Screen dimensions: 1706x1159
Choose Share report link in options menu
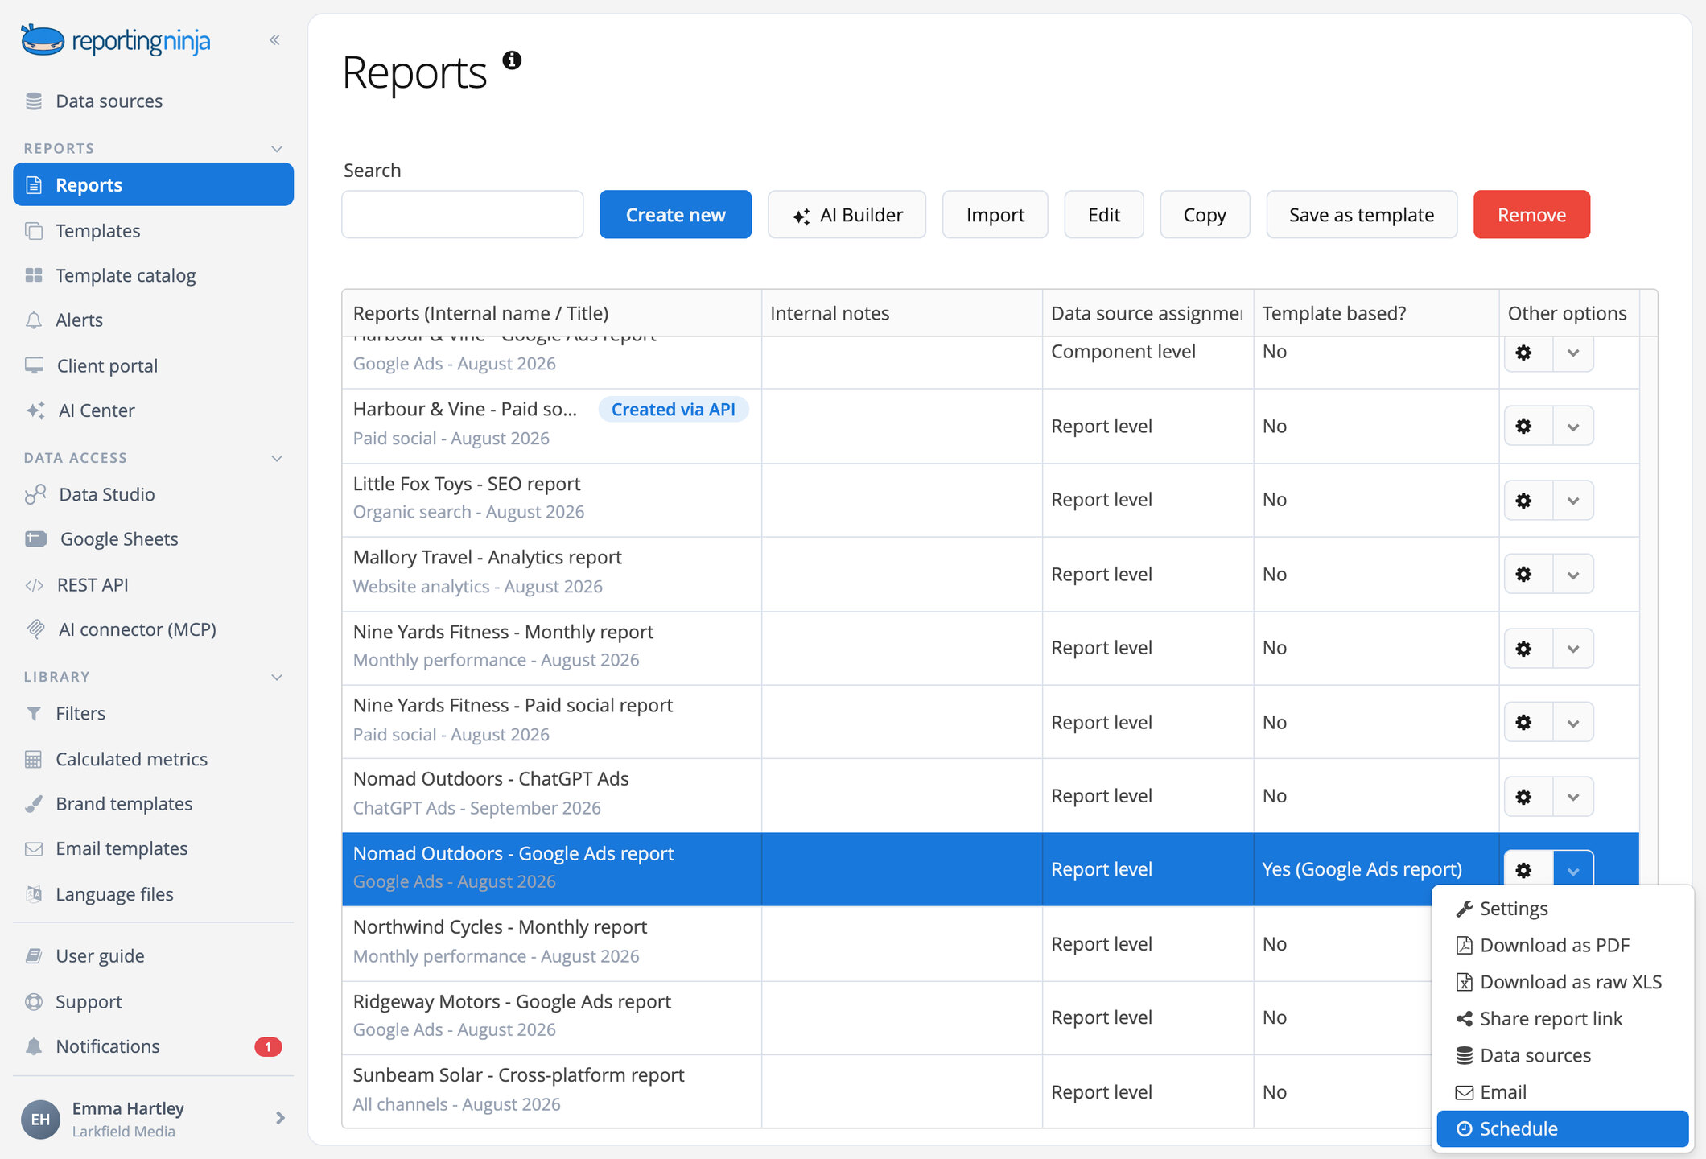1563,1018
